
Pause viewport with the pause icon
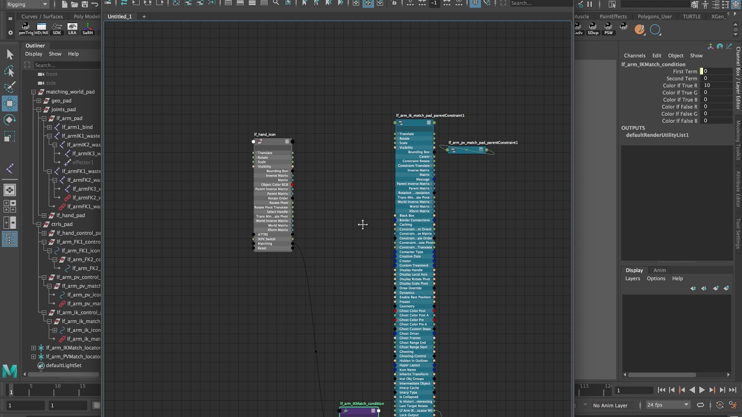click(x=590, y=4)
